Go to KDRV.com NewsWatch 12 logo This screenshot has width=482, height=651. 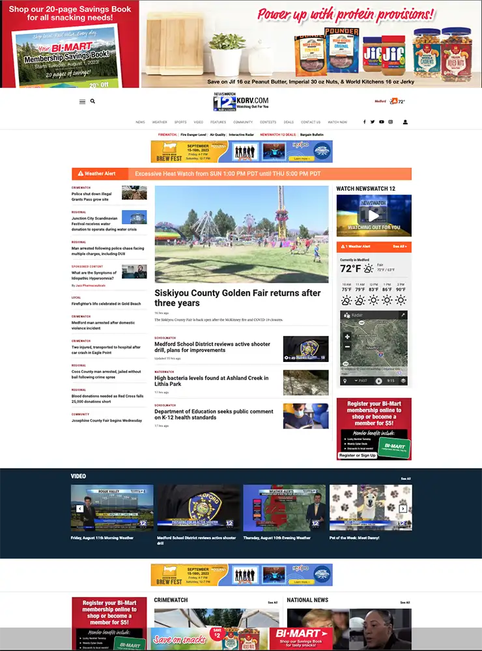pyautogui.click(x=241, y=102)
